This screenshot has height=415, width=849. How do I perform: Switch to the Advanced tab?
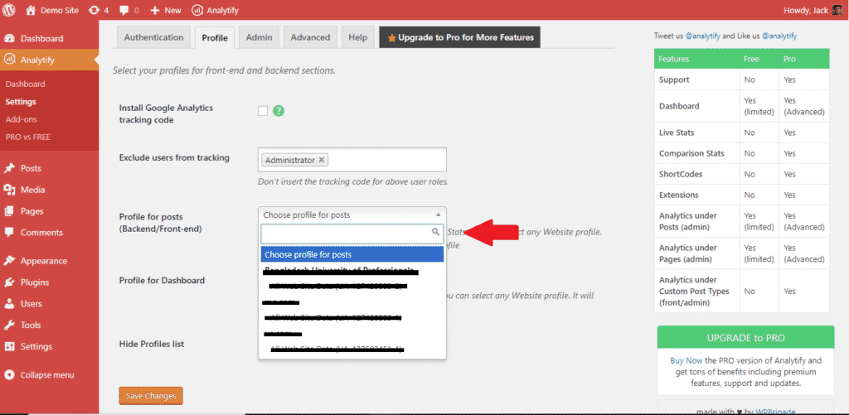310,37
